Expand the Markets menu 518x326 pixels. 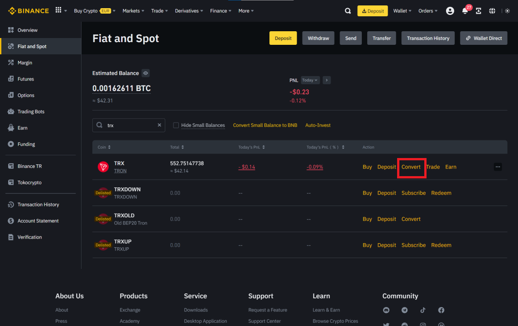(133, 11)
